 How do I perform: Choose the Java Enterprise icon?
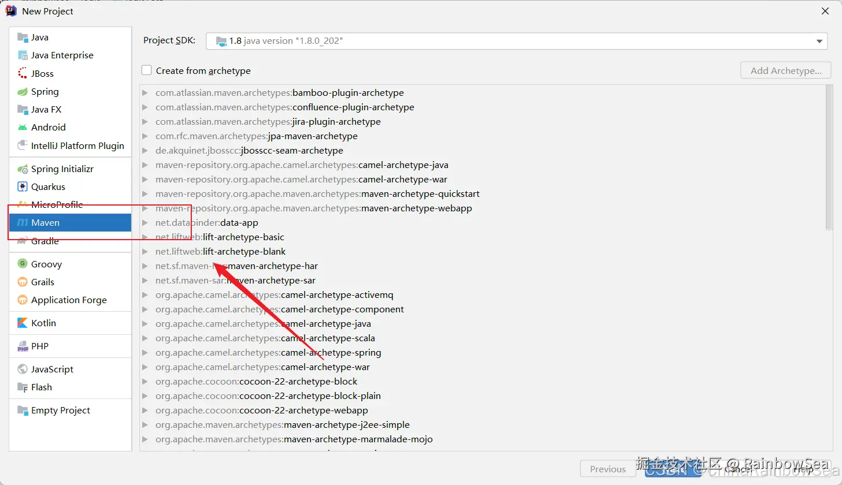coord(23,55)
